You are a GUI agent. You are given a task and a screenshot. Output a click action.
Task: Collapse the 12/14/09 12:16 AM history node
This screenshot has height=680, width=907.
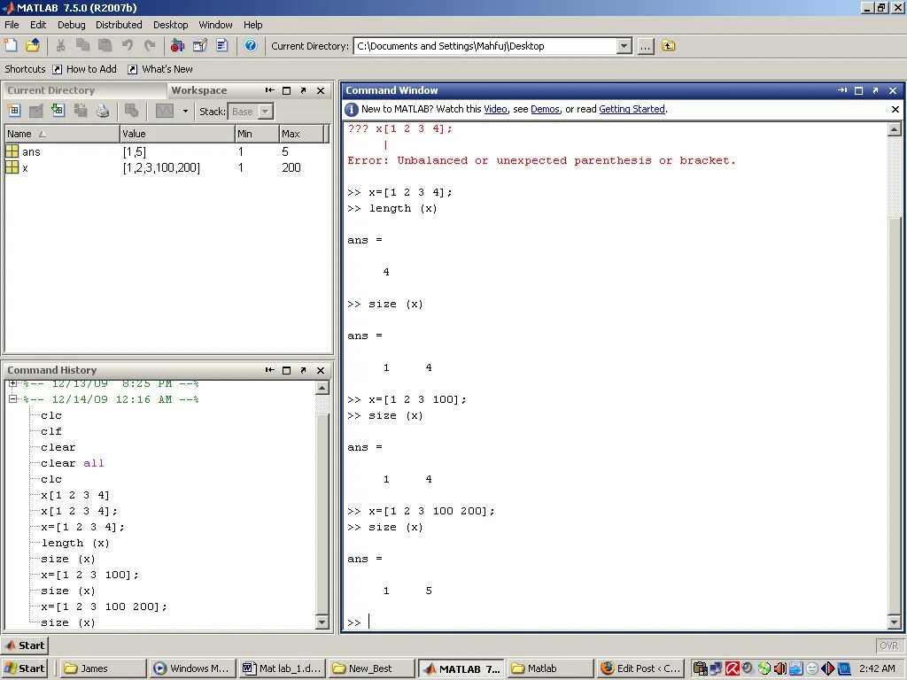pyautogui.click(x=12, y=399)
